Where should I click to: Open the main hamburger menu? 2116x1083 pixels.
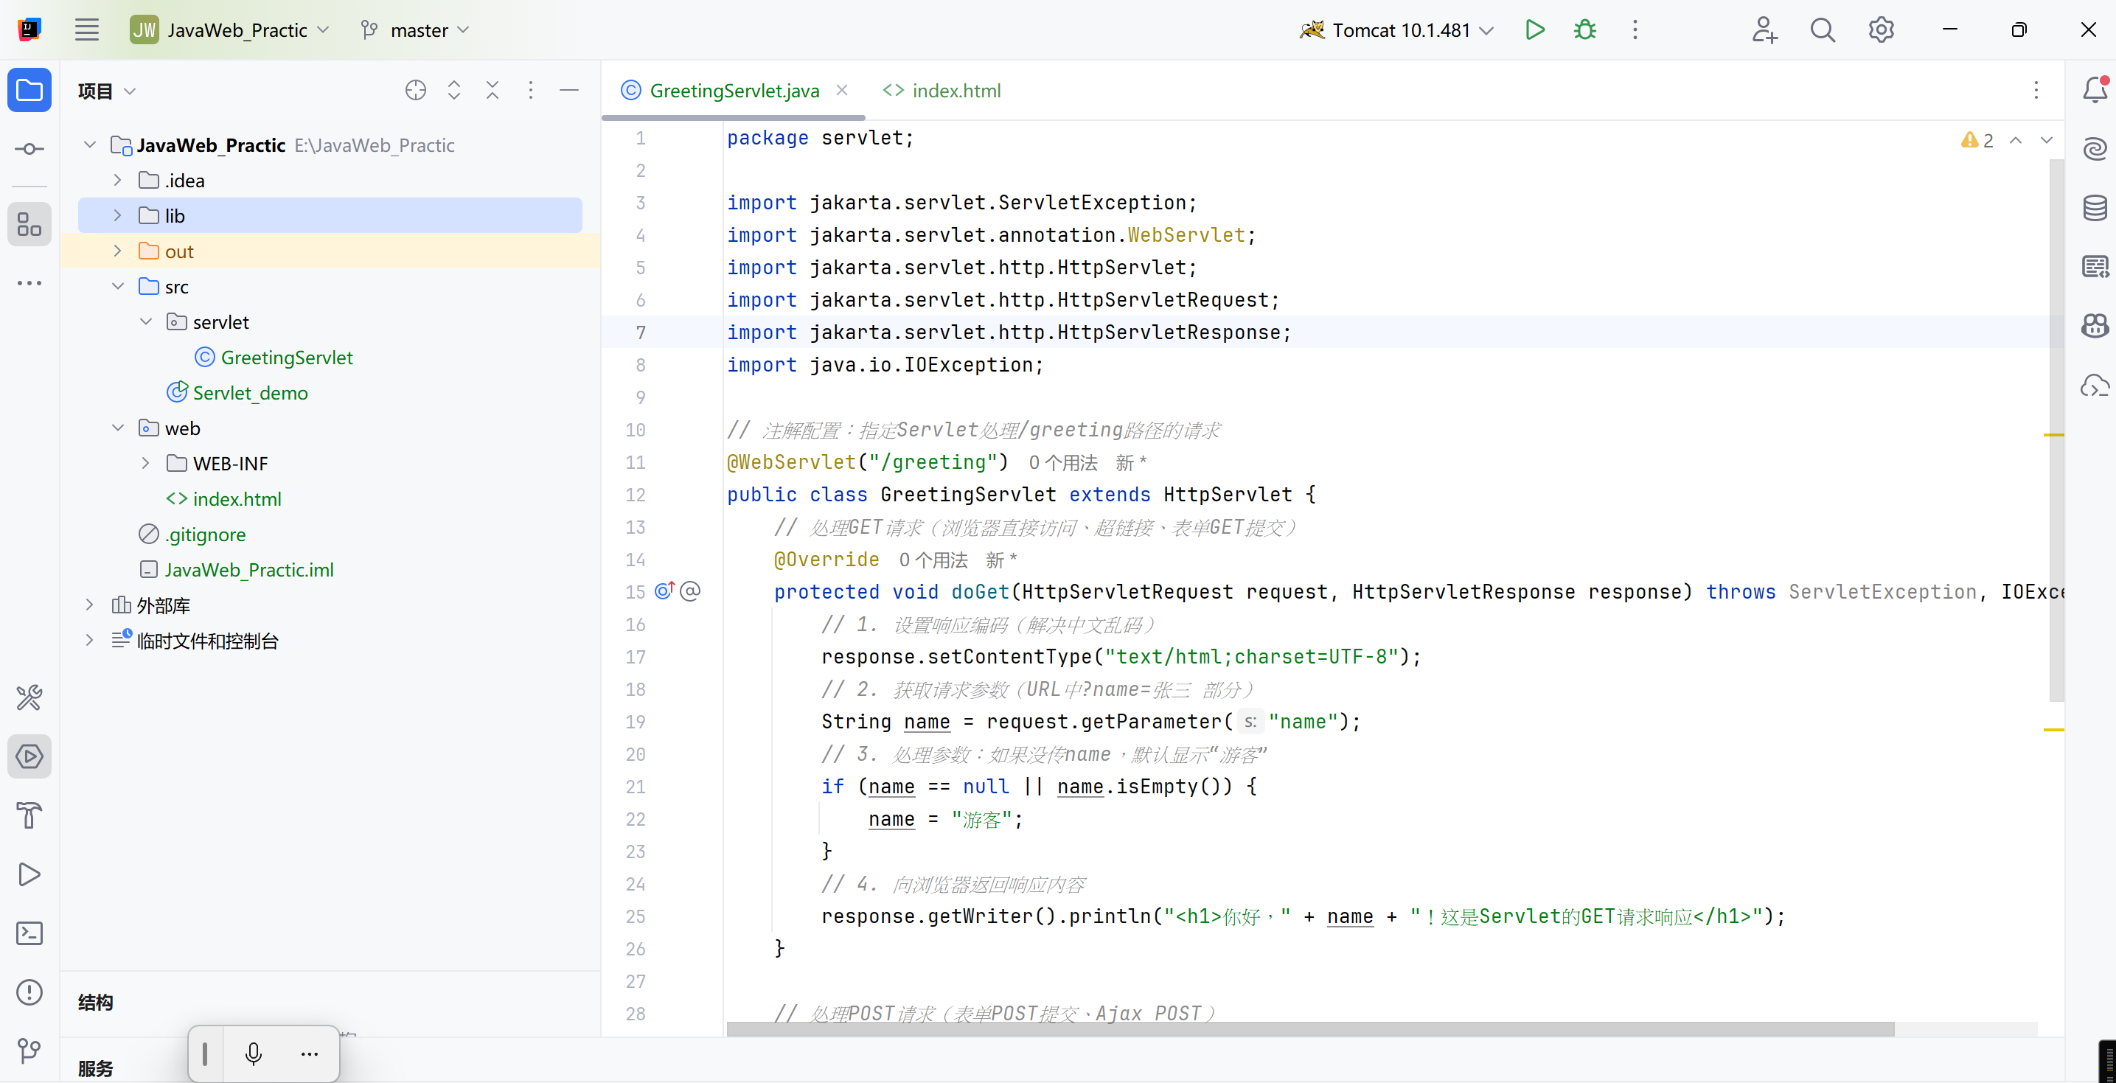pyautogui.click(x=86, y=30)
